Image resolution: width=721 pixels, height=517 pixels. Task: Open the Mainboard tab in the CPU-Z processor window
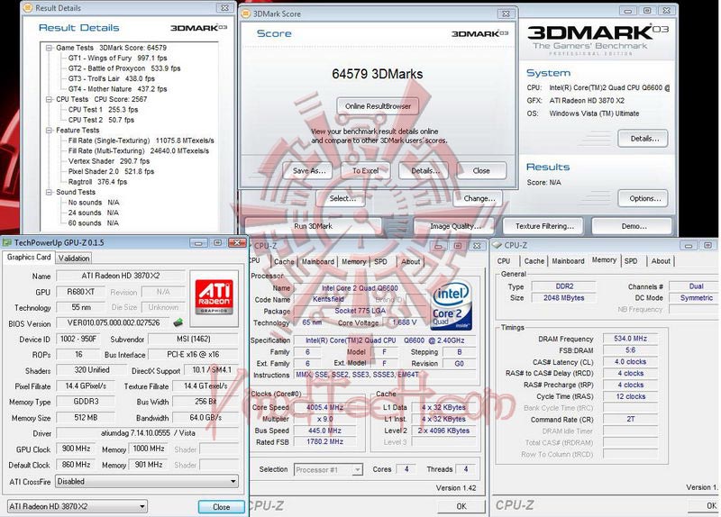point(318,261)
